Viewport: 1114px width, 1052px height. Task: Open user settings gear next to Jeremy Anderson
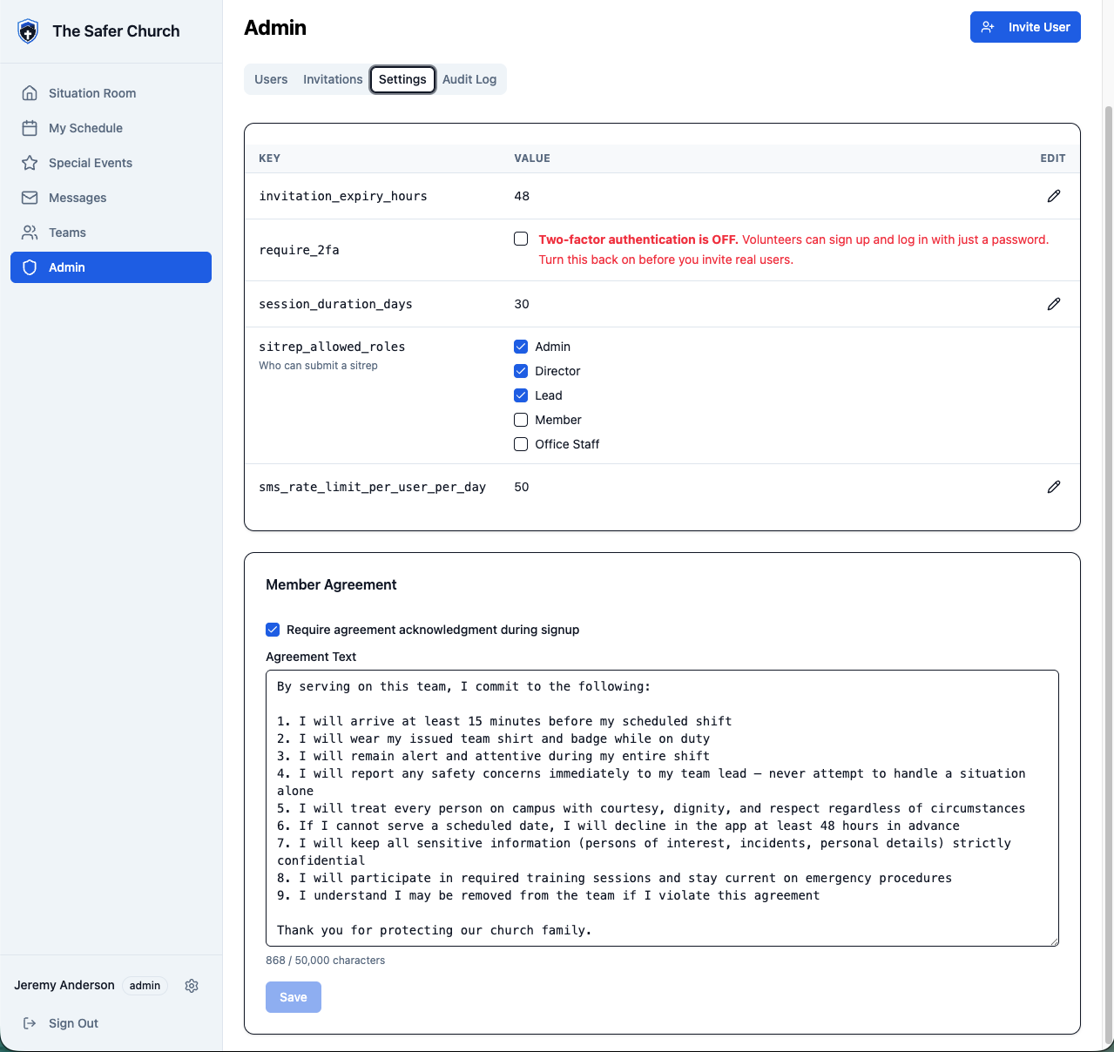point(192,986)
